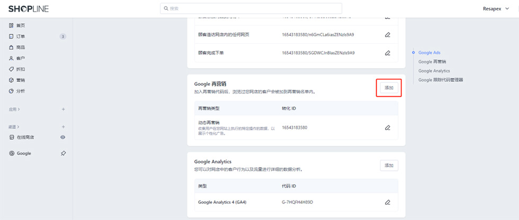The width and height of the screenshot is (519, 220).
Task: Open 订单 in the sidebar
Action: [21, 36]
